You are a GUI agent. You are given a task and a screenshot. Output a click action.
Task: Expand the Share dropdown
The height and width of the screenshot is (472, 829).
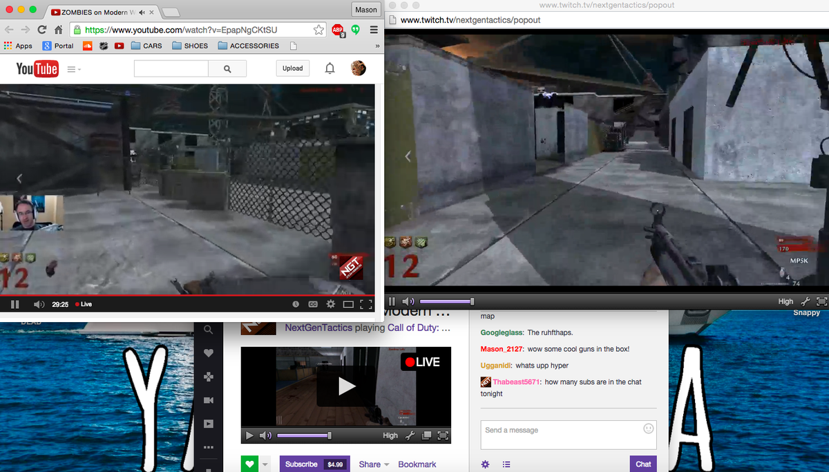(x=374, y=464)
